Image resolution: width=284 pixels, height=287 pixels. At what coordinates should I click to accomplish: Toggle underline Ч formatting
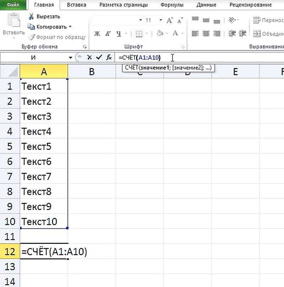pyautogui.click(x=119, y=33)
